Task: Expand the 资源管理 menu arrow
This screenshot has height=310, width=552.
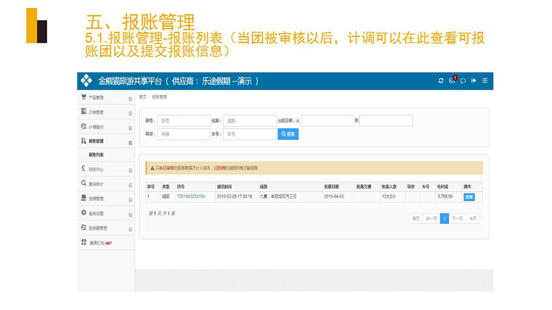Action: click(x=130, y=200)
